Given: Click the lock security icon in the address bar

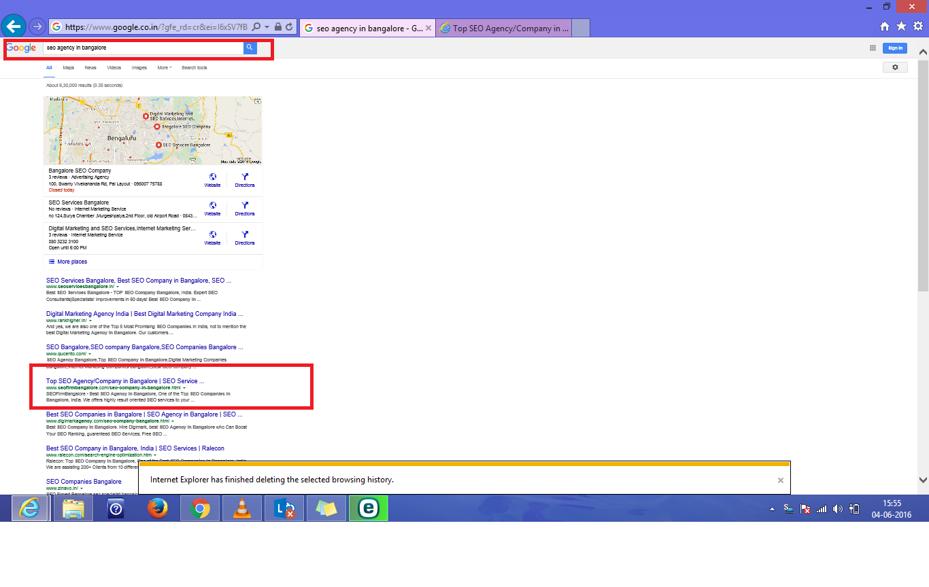Looking at the screenshot, I should (x=279, y=27).
